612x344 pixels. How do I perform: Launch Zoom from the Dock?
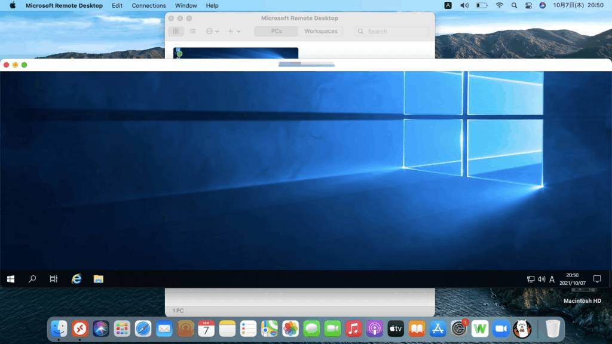tap(501, 329)
